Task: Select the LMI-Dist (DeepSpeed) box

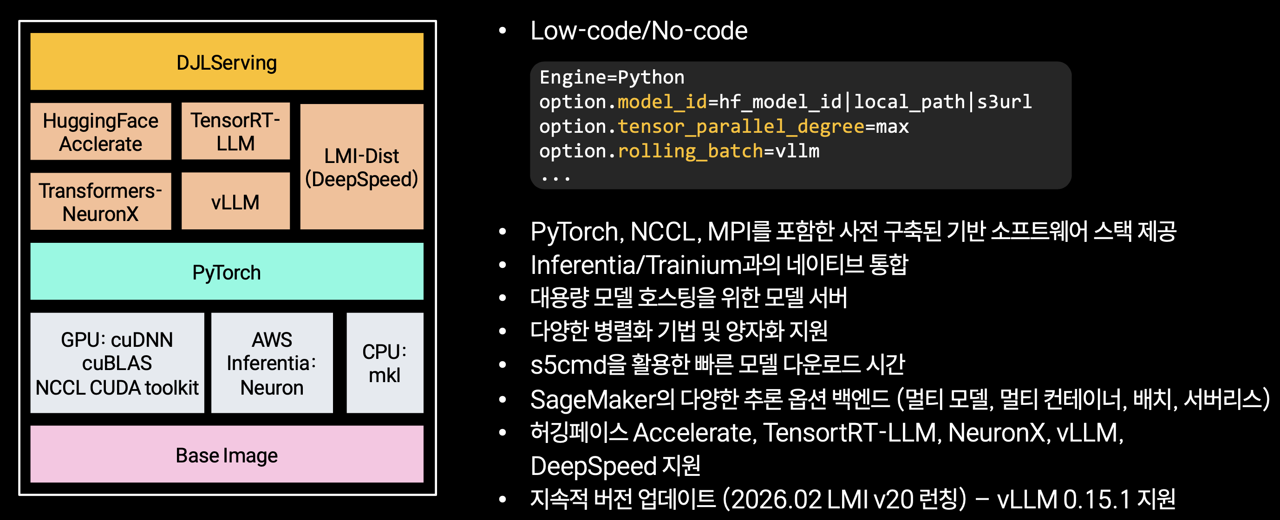Action: [x=362, y=166]
